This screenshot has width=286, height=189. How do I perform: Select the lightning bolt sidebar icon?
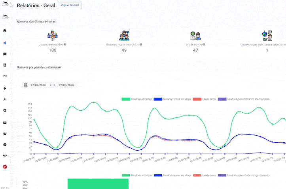point(5,88)
